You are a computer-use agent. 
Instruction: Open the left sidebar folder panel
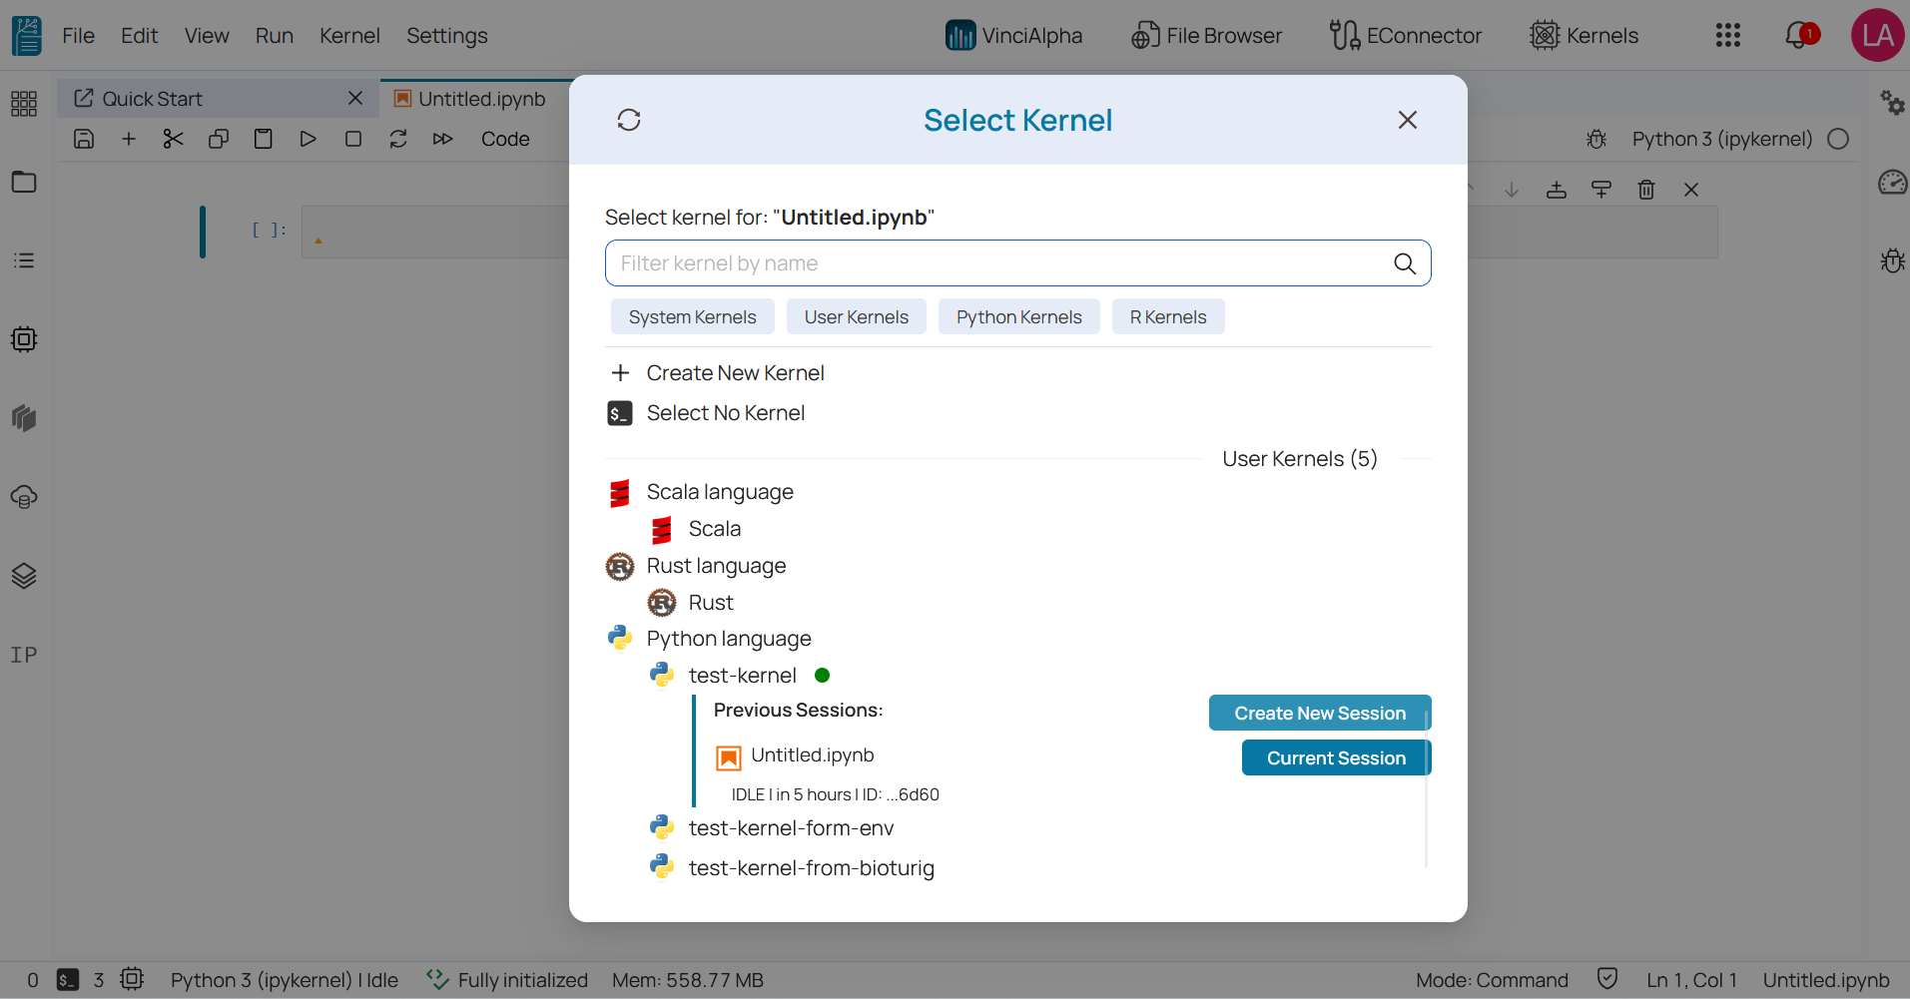tap(24, 182)
